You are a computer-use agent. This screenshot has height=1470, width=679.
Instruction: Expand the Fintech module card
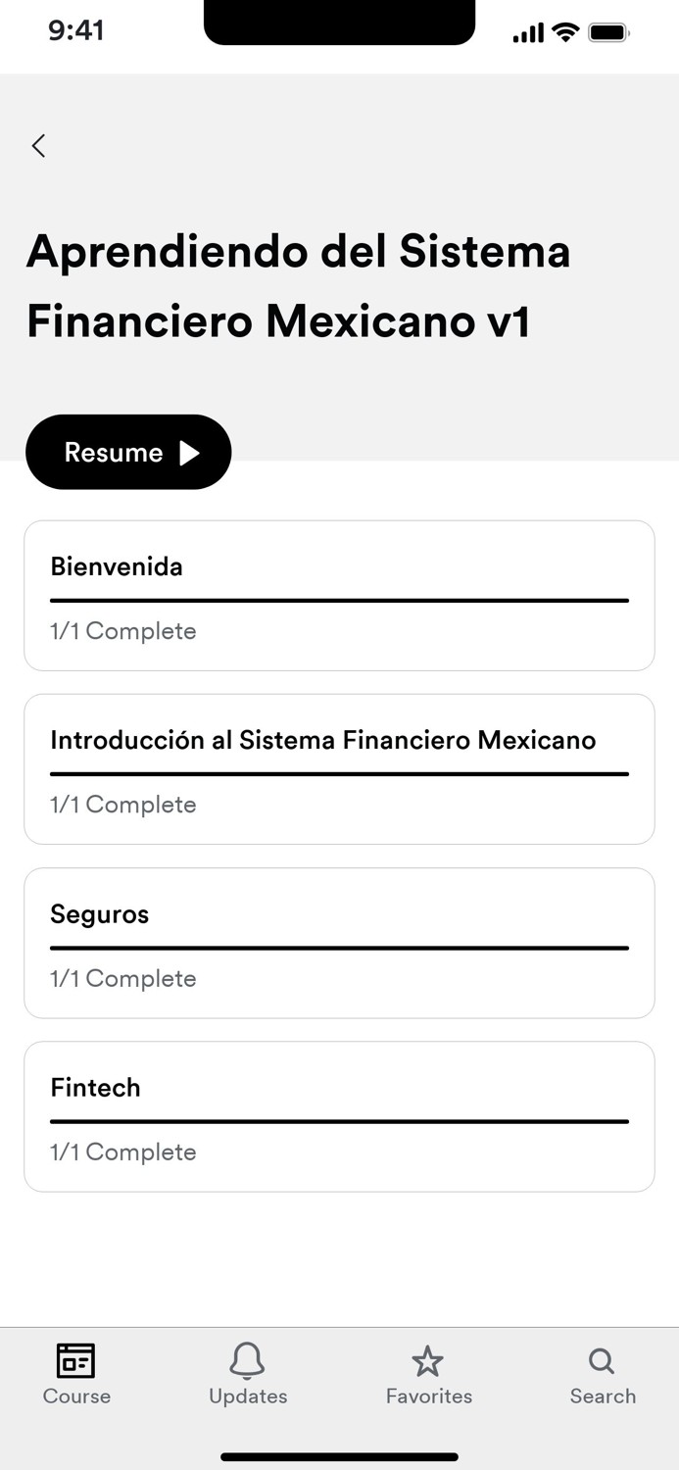[x=339, y=1116]
